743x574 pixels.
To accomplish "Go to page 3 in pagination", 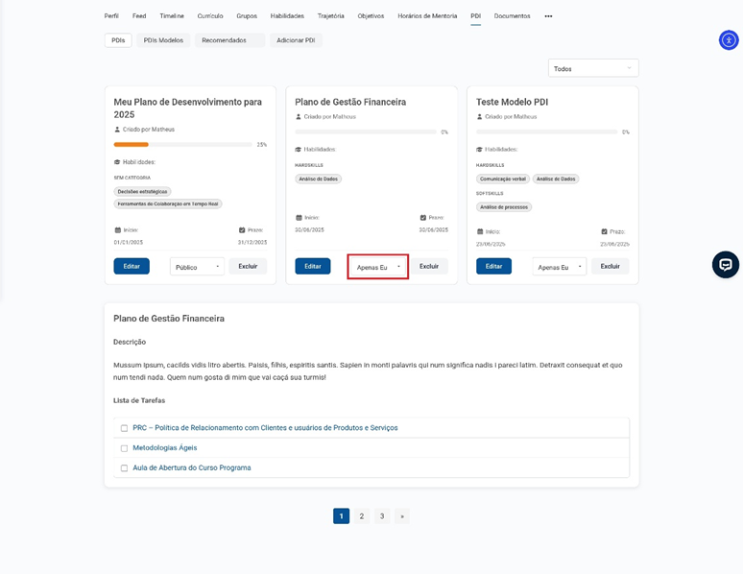I will [382, 516].
